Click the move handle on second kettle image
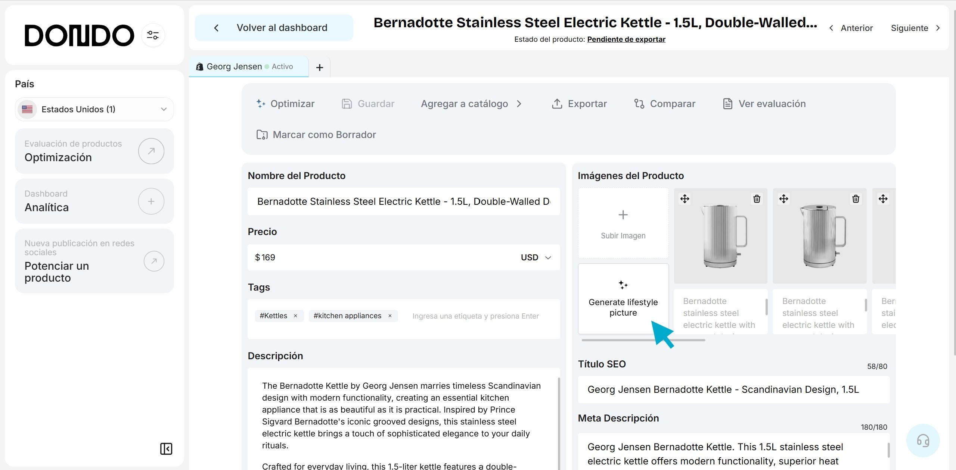The width and height of the screenshot is (956, 470). tap(783, 199)
